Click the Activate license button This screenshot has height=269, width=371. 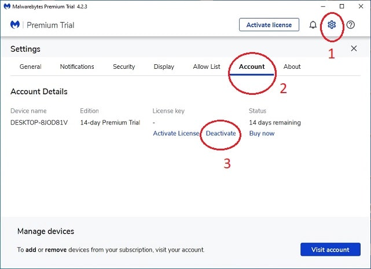(x=269, y=25)
